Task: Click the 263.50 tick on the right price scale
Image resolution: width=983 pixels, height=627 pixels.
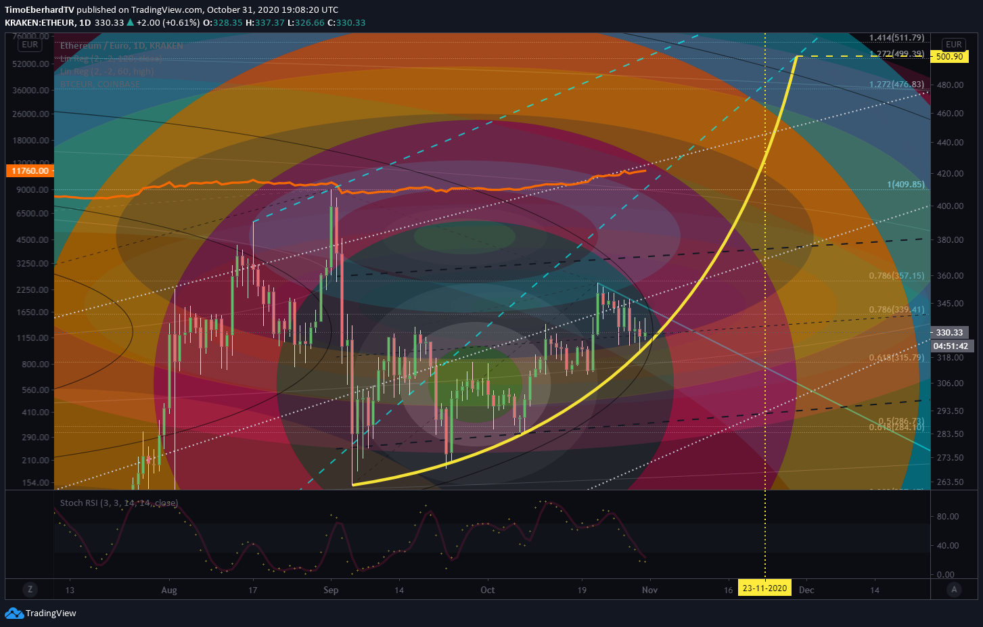Action: pyautogui.click(x=951, y=482)
